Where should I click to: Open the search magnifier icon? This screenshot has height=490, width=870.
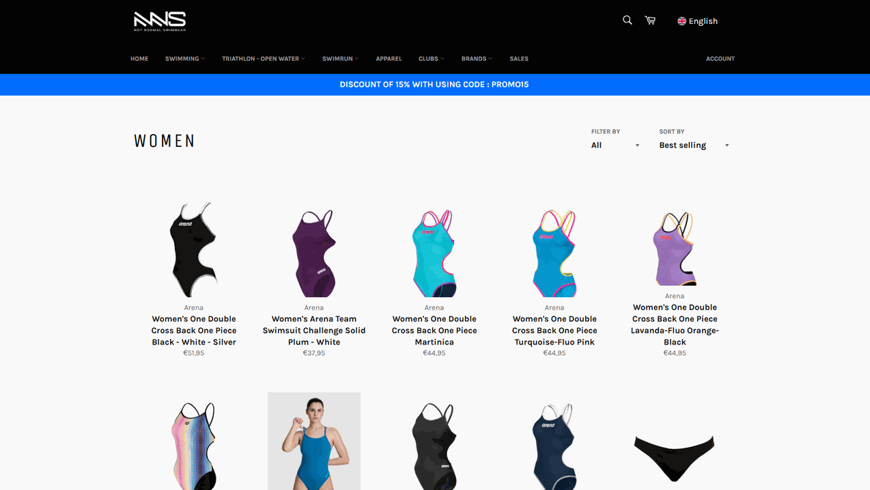627,21
